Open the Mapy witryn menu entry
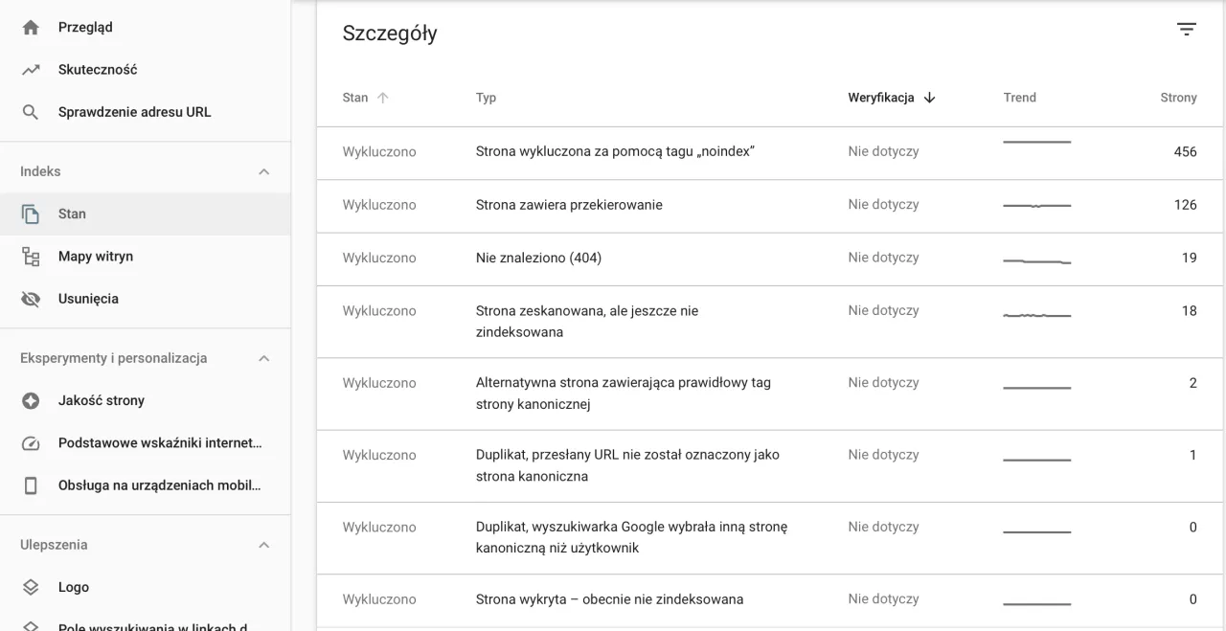This screenshot has height=631, width=1226. [x=94, y=256]
